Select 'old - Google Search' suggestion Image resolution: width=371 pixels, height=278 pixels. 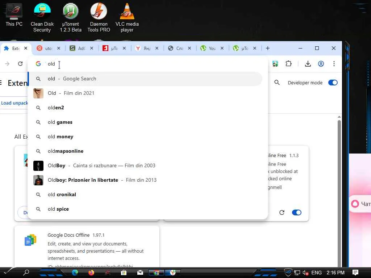tap(145, 79)
